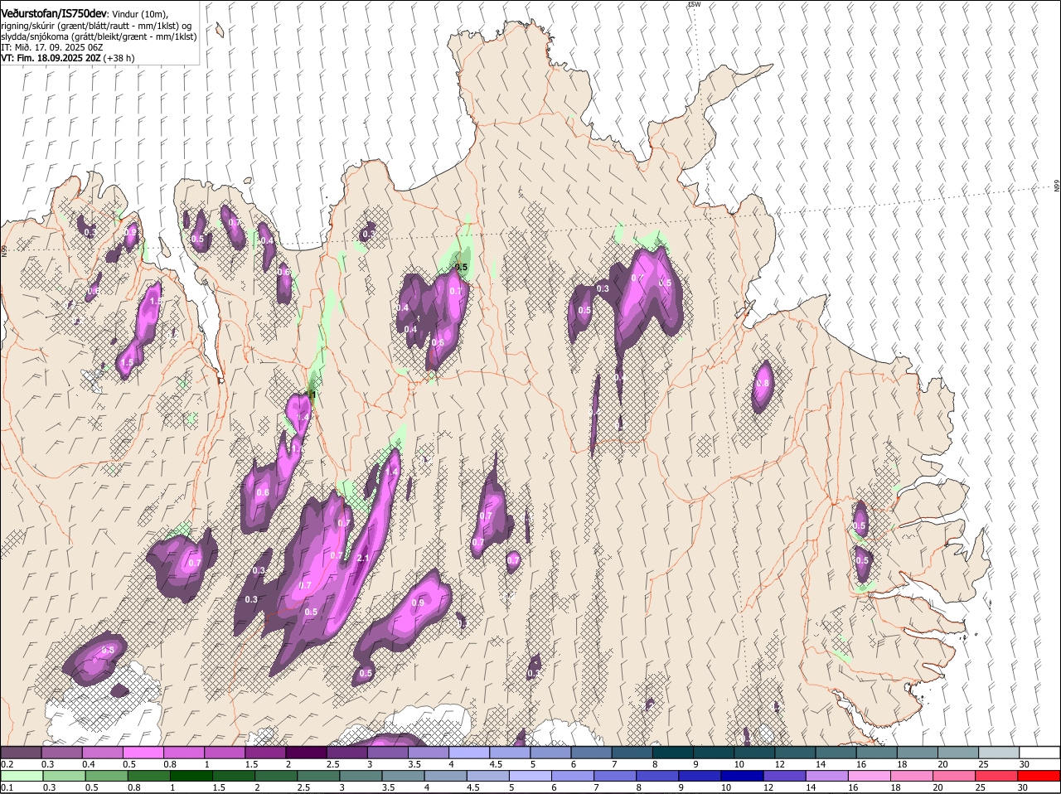Click the upper scale swatch labeled 6
This screenshot has width=1061, height=794.
pyautogui.click(x=591, y=752)
